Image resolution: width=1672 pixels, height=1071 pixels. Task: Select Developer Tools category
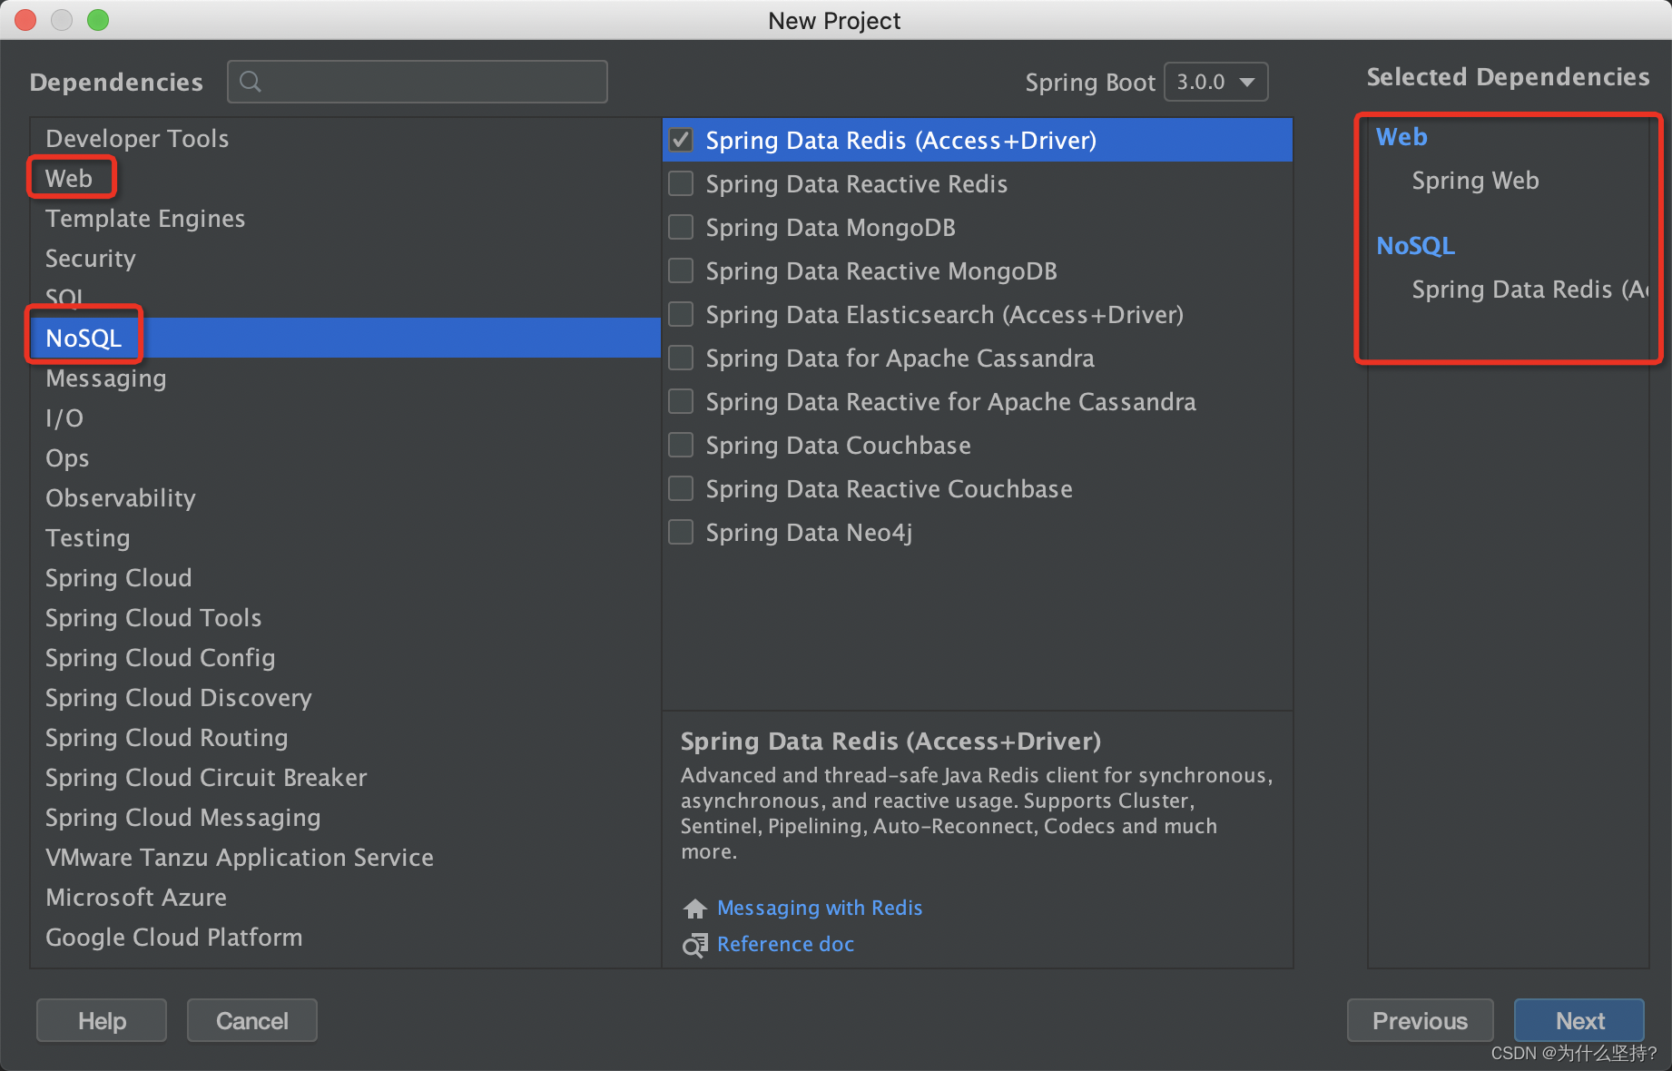tap(345, 139)
